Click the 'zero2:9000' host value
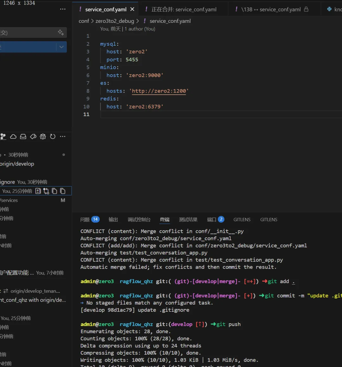The height and width of the screenshot is (367, 342). click(x=145, y=75)
